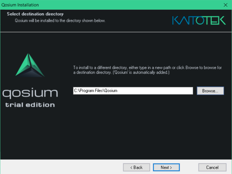The image size is (232, 174).
Task: Click 'Qosium will be installed to the directory' text
Action: [x=60, y=21]
